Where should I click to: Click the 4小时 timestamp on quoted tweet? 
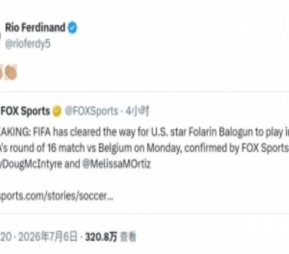tap(137, 111)
